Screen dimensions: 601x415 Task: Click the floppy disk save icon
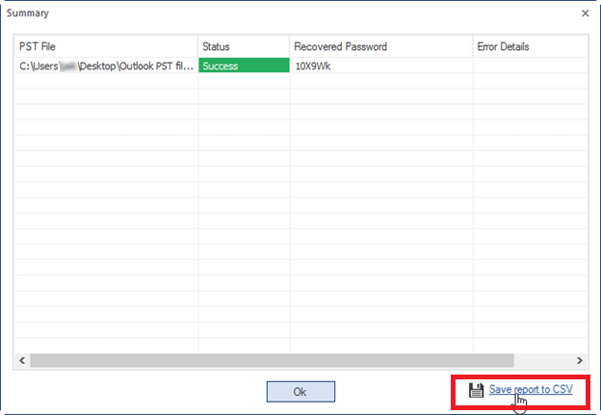pos(476,390)
